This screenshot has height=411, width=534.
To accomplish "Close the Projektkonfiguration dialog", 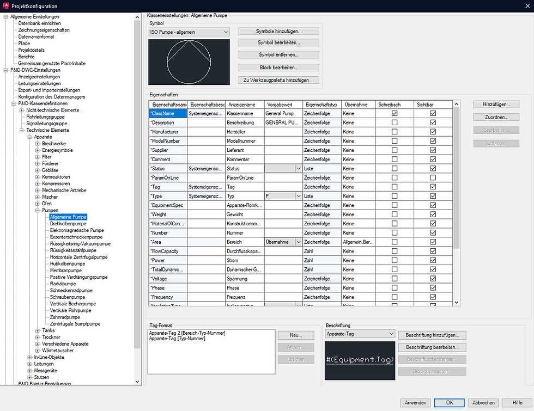I will [x=527, y=6].
